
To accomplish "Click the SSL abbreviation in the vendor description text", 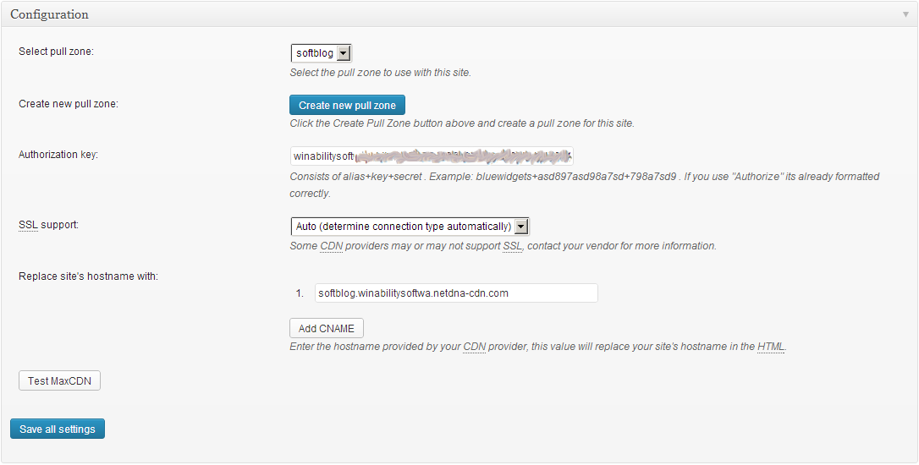I will (x=512, y=246).
